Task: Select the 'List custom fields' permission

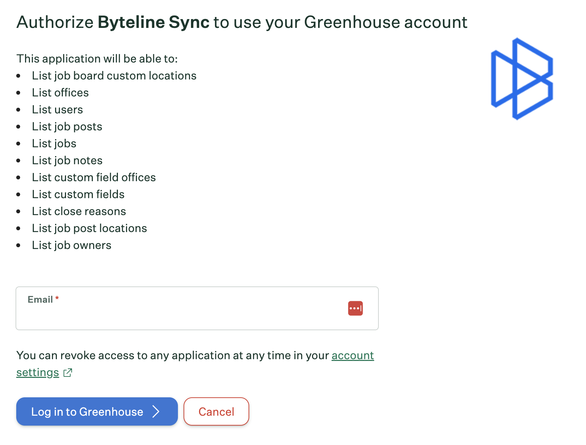Action: tap(78, 194)
